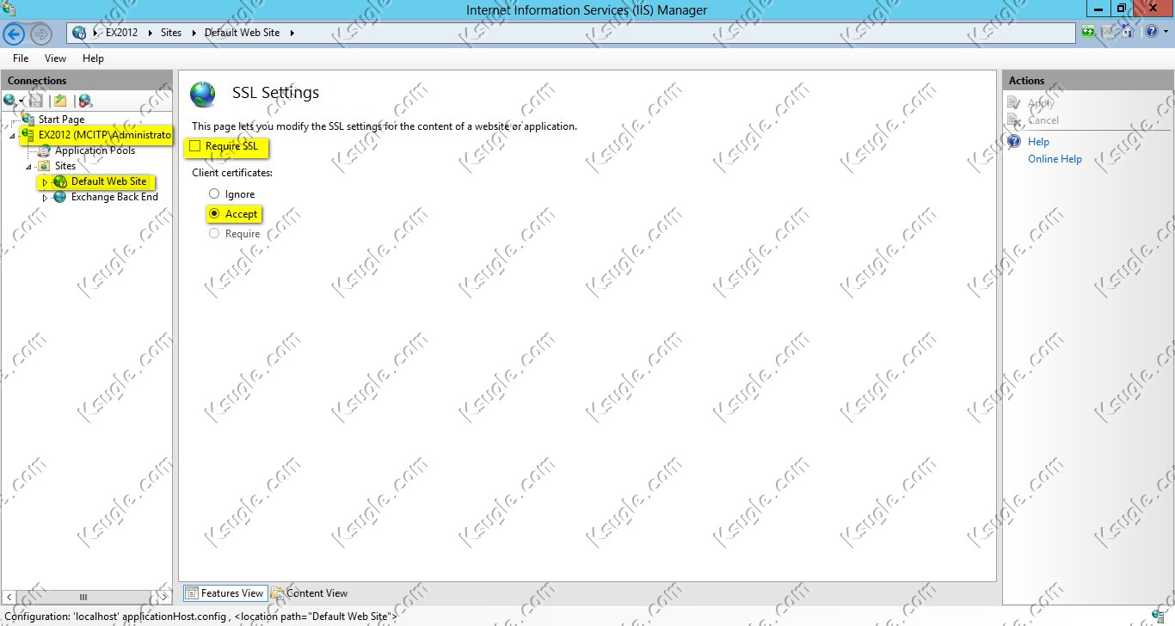Image resolution: width=1175 pixels, height=626 pixels.
Task: Enable the Require SSL checkbox
Action: pyautogui.click(x=195, y=146)
